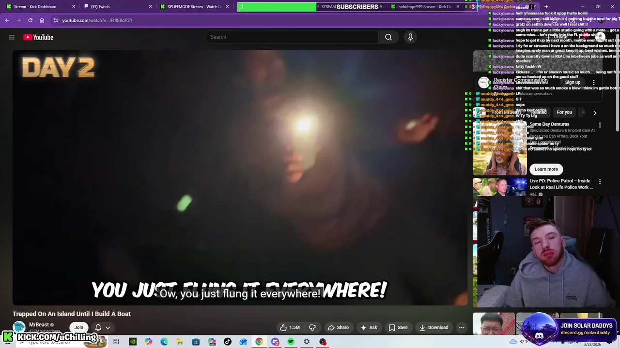Click the video player to pause

tap(240, 177)
